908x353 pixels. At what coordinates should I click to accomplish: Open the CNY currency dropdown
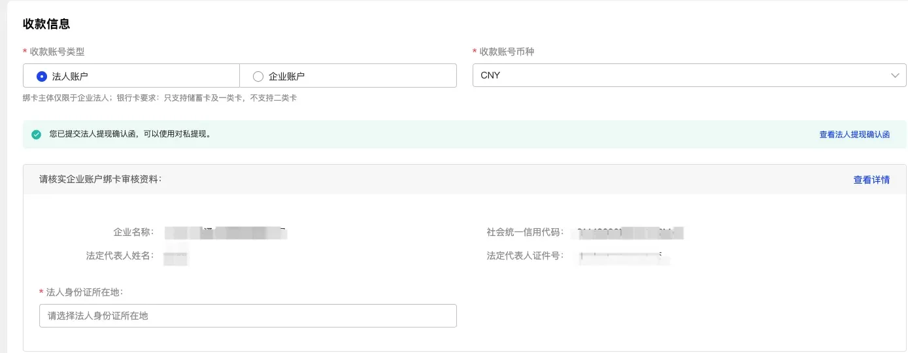tap(680, 75)
